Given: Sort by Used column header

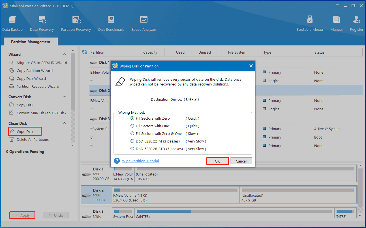Looking at the screenshot, I should tap(178, 52).
